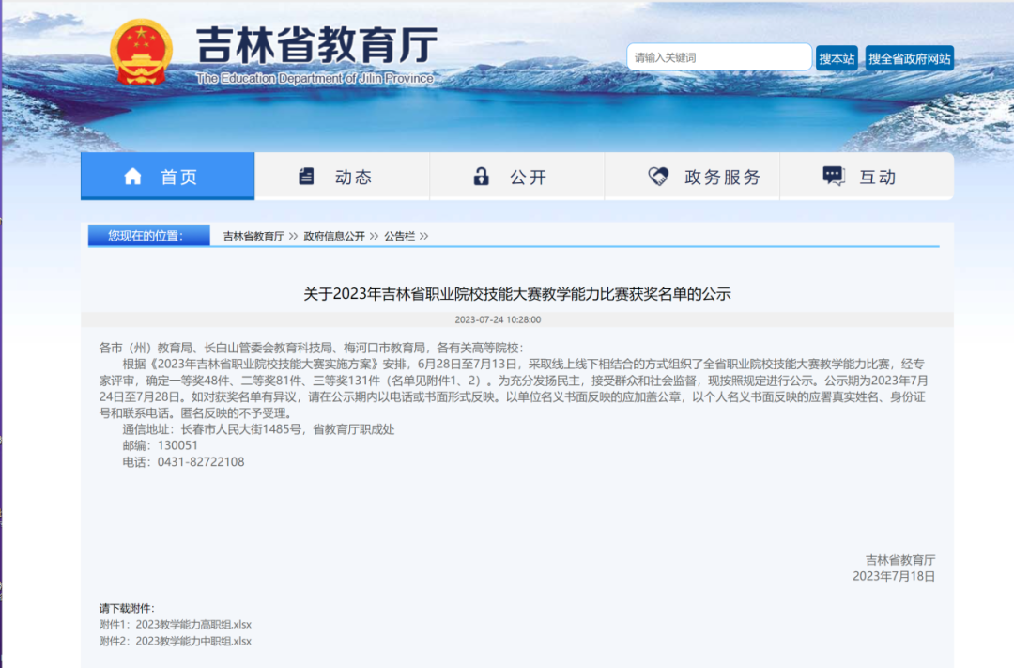
Task: Open the 首页 navigation tab
Action: [x=168, y=177]
